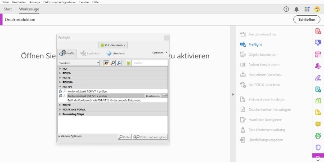The image size is (324, 163).
Task: Open the pink form layout sidebar tool
Action: coord(318,54)
